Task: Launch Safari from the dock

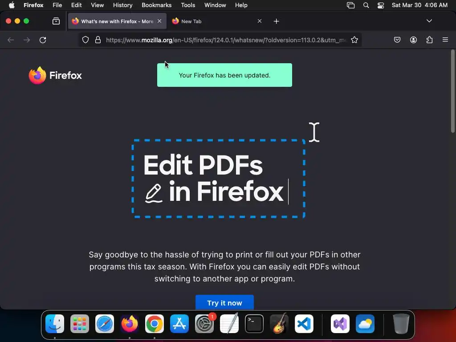Action: (105, 324)
